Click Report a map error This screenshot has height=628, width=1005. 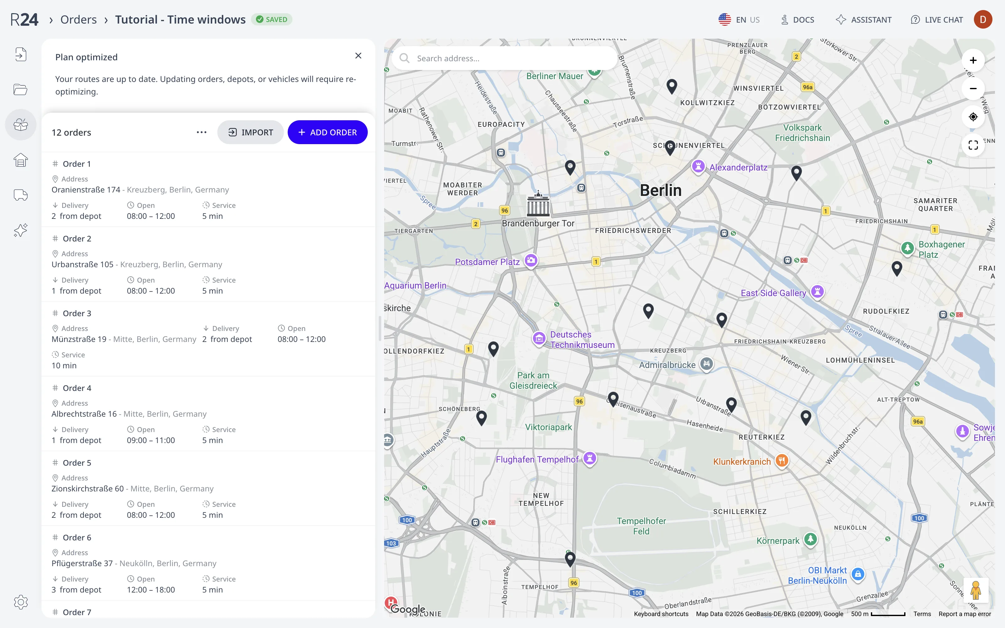965,614
